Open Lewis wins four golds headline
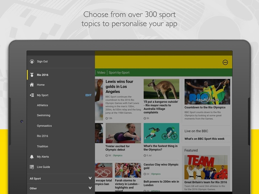The image size is (259, 194). tap(119, 86)
